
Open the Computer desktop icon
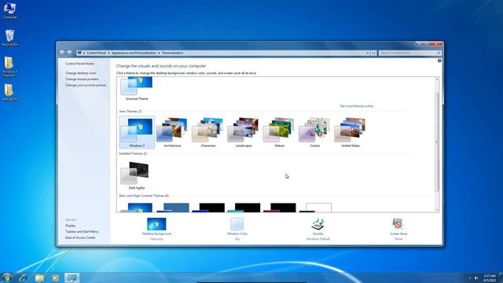pyautogui.click(x=9, y=10)
